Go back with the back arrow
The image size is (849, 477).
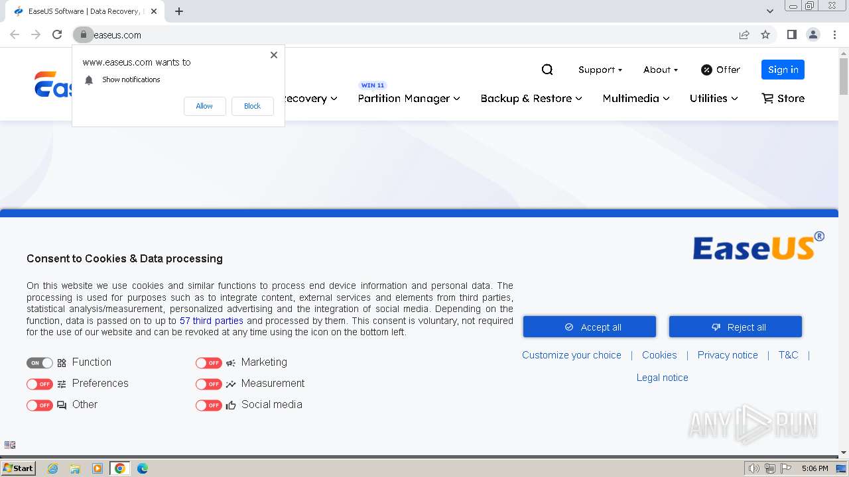[15, 34]
